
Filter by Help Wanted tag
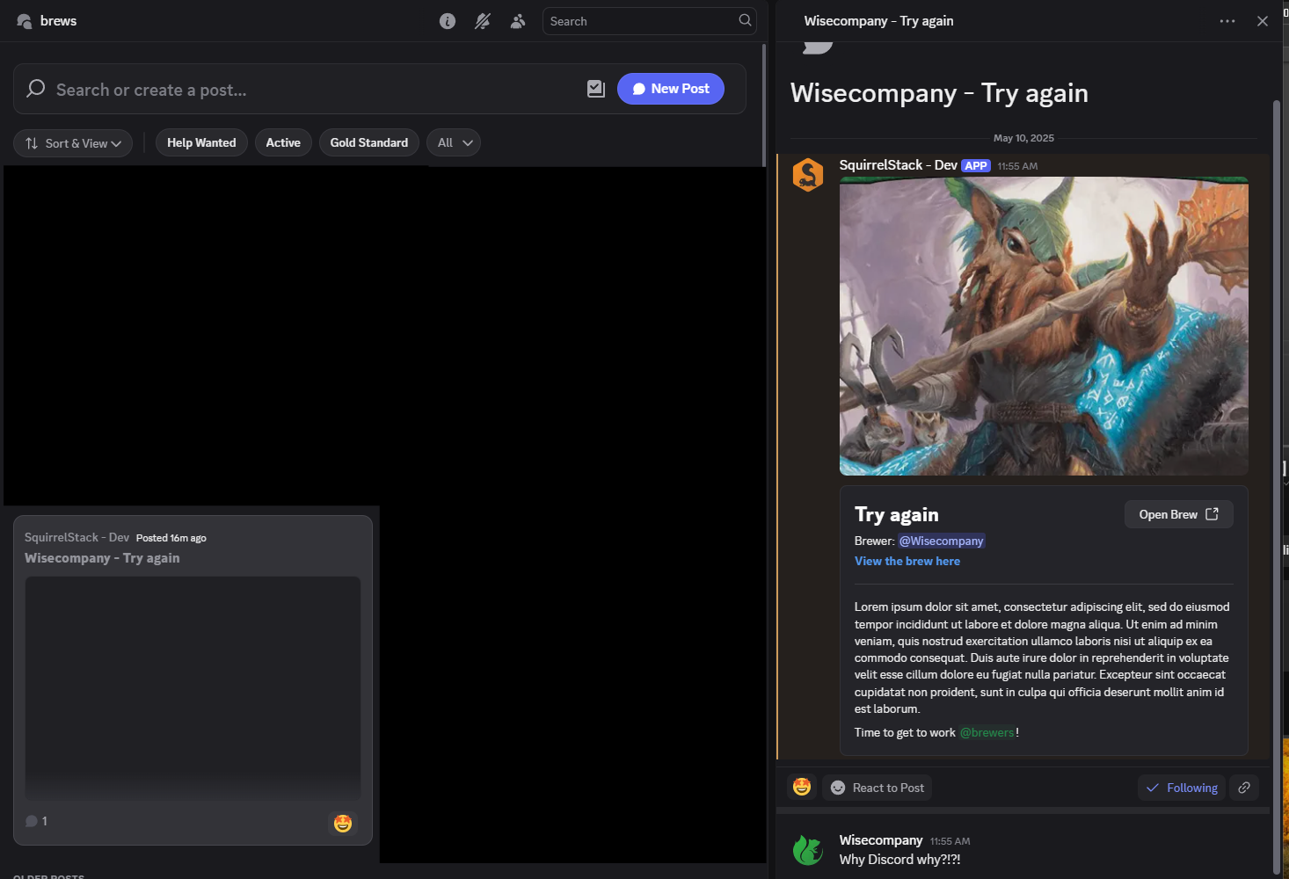tap(201, 143)
